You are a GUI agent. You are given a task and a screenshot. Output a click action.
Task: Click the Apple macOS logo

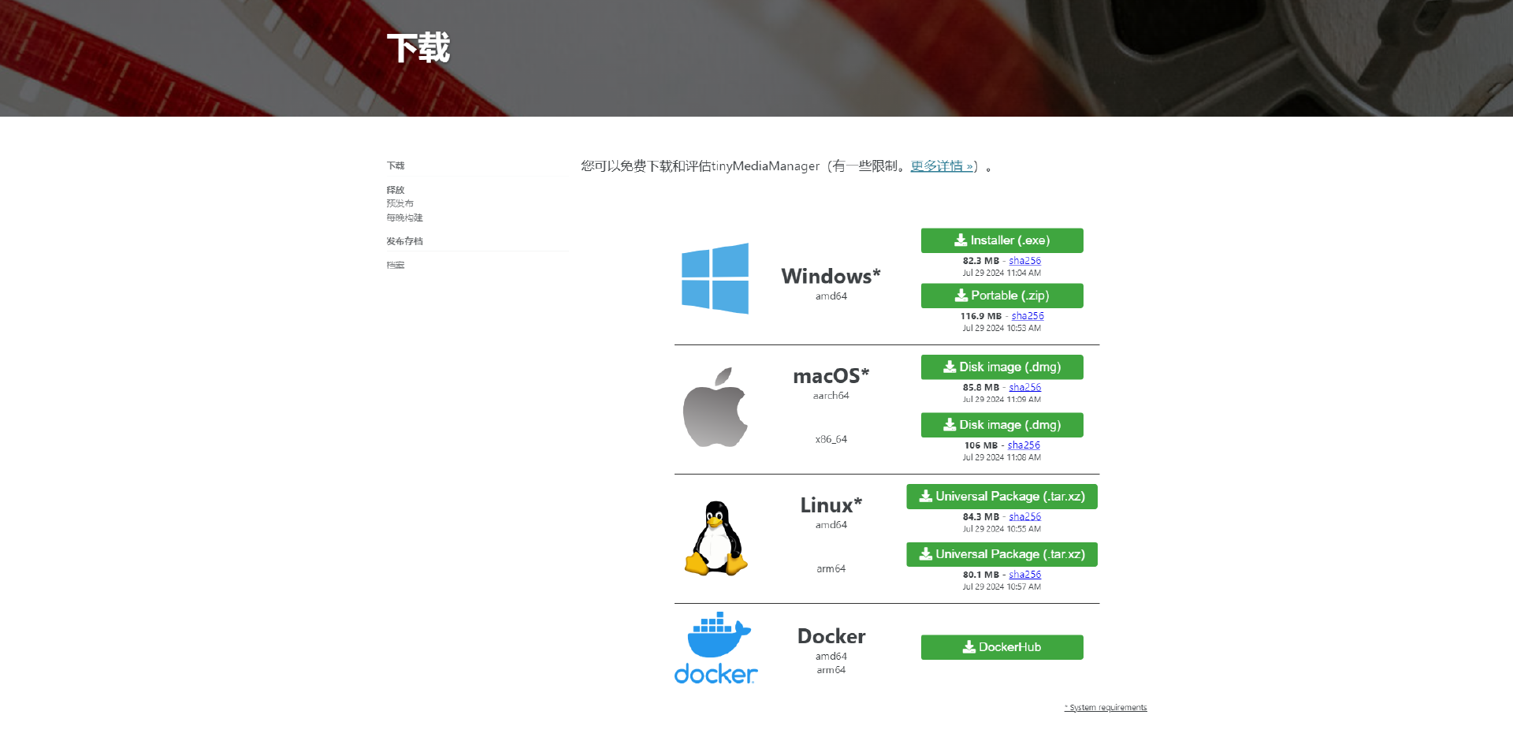click(x=716, y=407)
